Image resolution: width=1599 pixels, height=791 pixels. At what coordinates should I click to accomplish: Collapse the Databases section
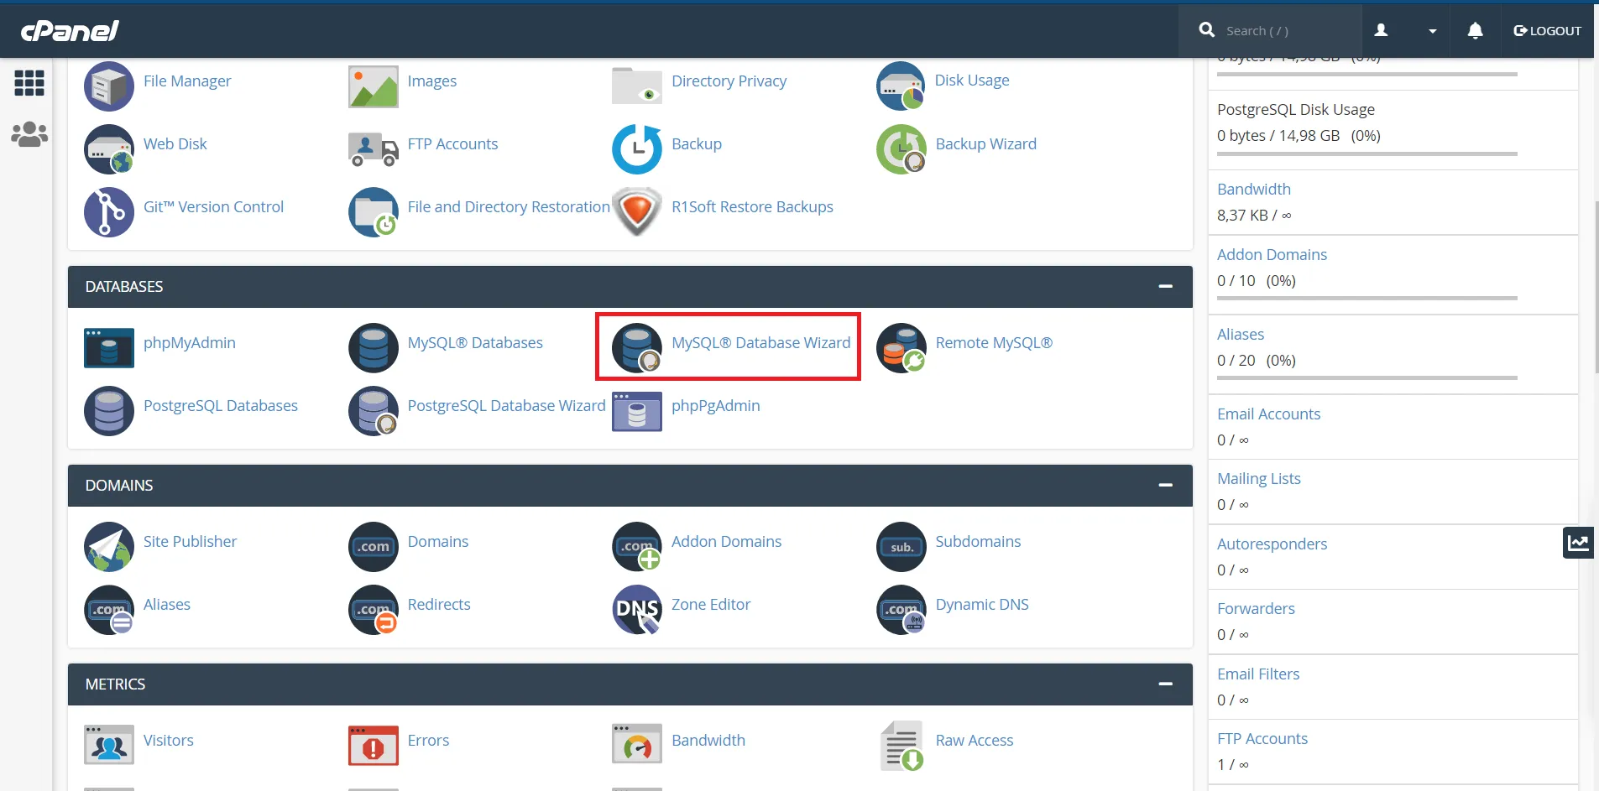[x=1165, y=287]
